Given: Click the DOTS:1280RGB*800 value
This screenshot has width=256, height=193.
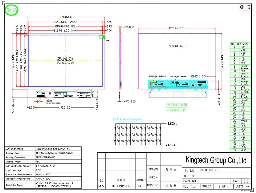Looking at the screenshot, I should [45, 157].
